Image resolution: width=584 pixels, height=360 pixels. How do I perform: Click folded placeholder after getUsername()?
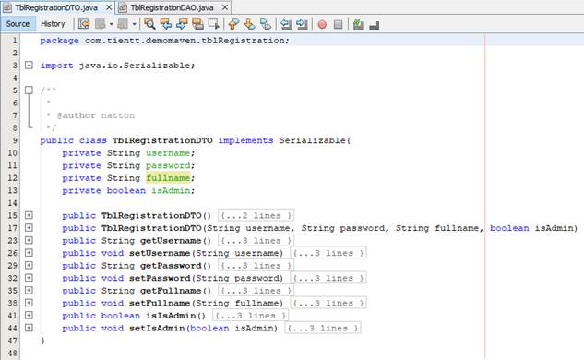coord(256,240)
